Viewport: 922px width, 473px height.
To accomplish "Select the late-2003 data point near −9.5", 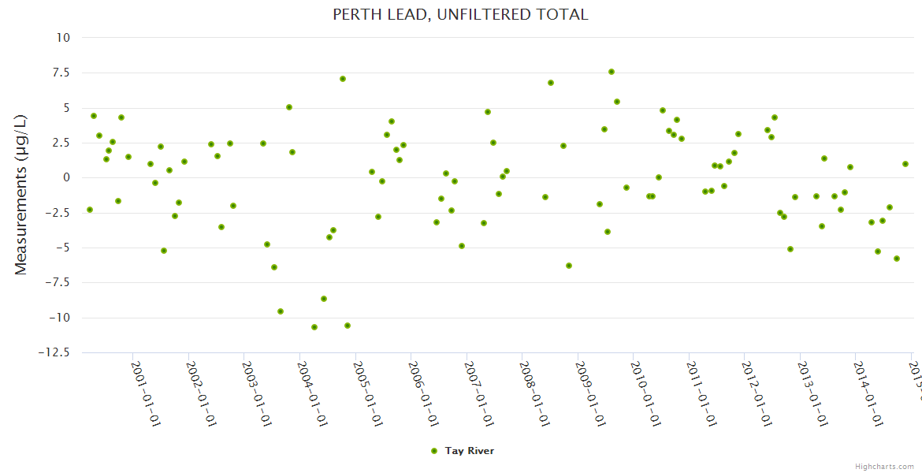I will pos(281,311).
